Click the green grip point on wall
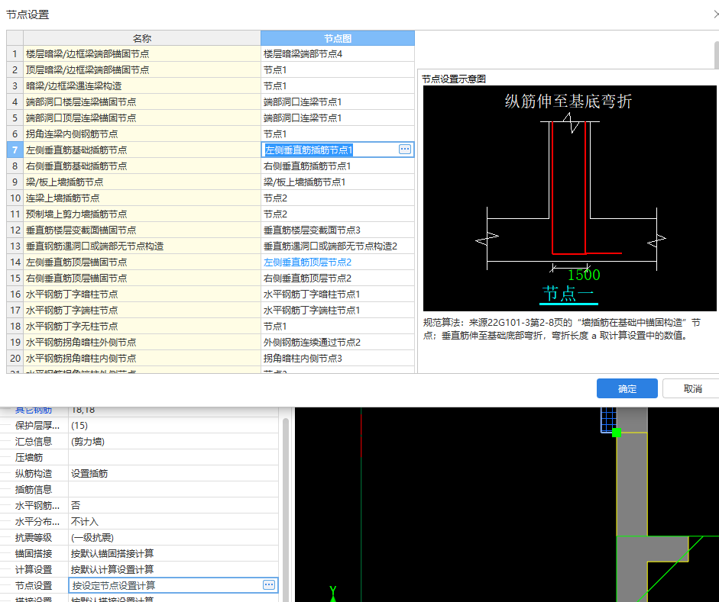Image resolution: width=719 pixels, height=602 pixels. coord(617,433)
